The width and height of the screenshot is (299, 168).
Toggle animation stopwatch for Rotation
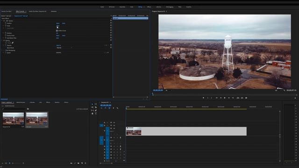[x=6, y=33]
